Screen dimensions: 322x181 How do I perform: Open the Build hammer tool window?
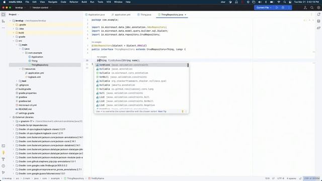coord(4,159)
